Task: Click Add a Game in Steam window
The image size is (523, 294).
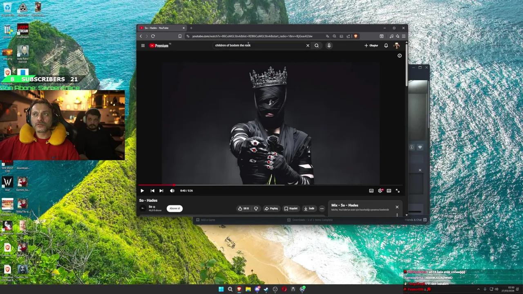Action: 206,220
